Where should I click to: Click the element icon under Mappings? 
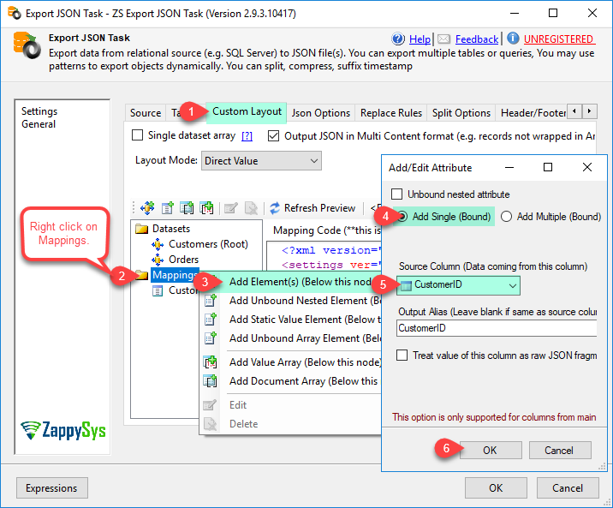(158, 290)
